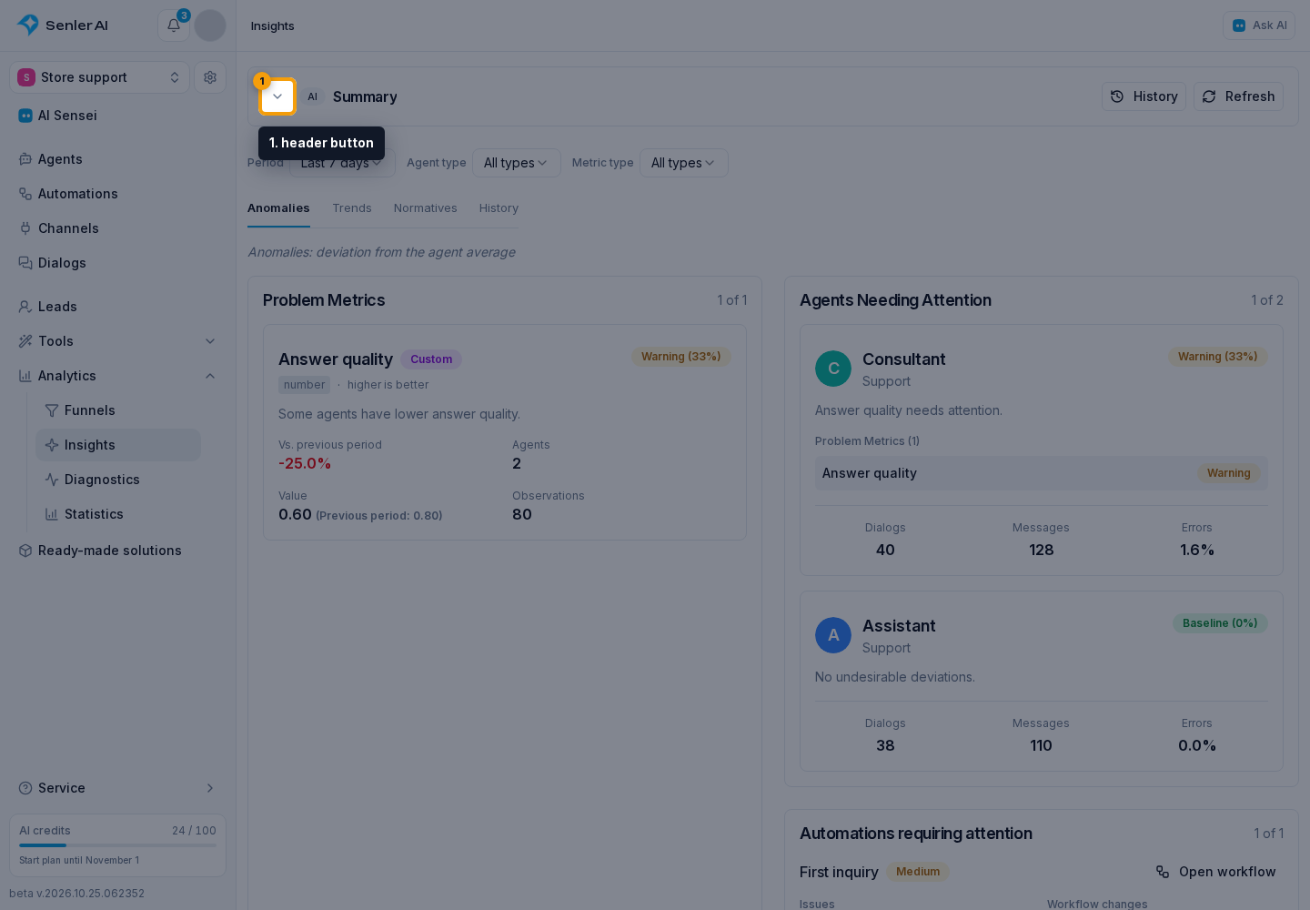Open the user avatar menu
The width and height of the screenshot is (1310, 910).
(210, 25)
